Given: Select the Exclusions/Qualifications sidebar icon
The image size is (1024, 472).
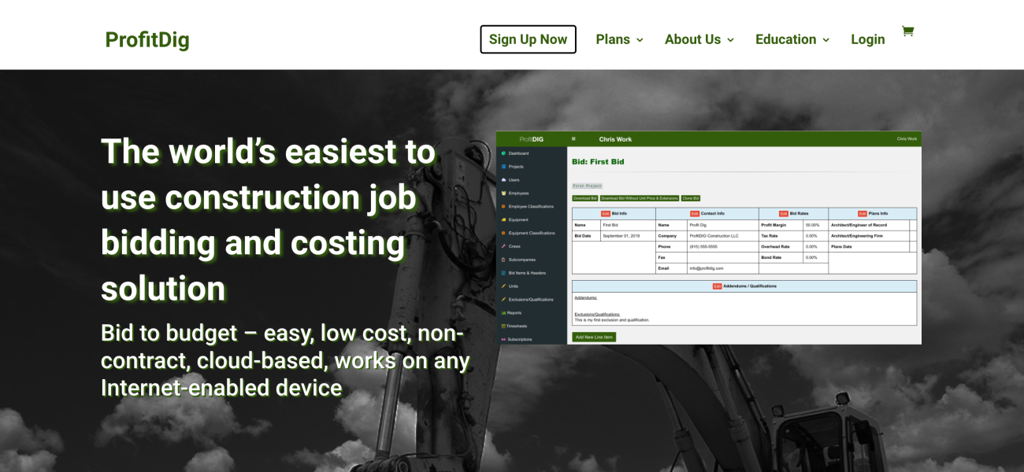Looking at the screenshot, I should coord(503,299).
